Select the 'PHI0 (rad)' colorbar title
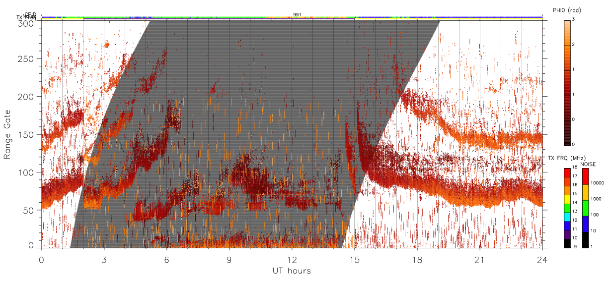Screen dimensions: 610x281 point(567,10)
